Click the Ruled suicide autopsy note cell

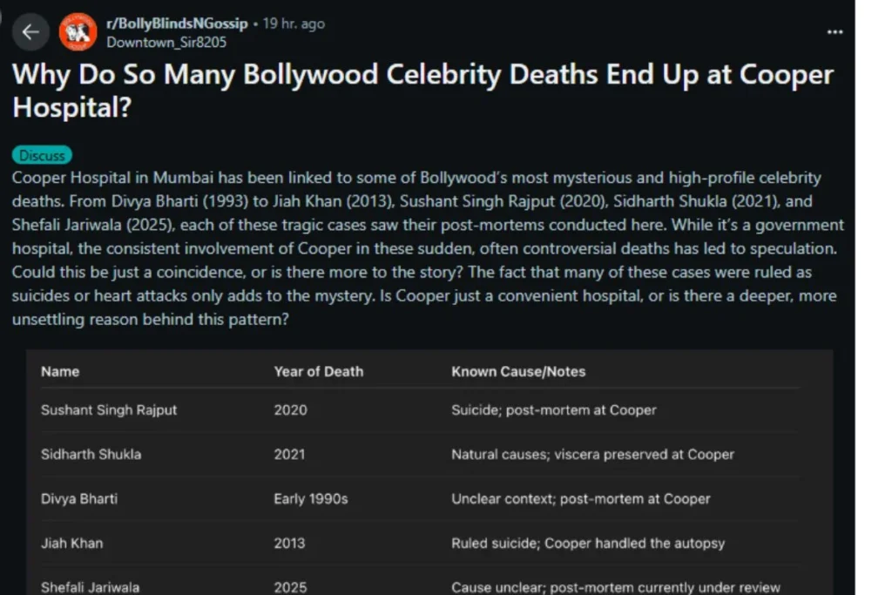(x=588, y=543)
